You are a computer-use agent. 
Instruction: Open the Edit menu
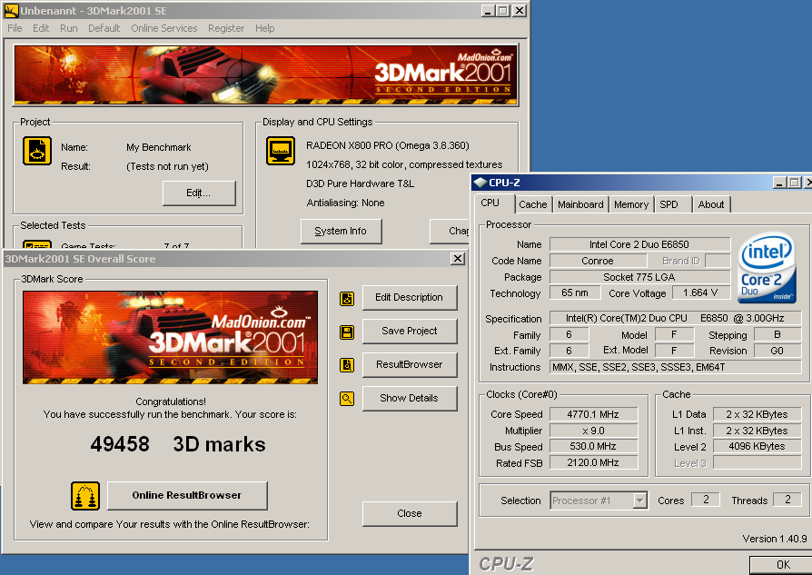pyautogui.click(x=40, y=28)
